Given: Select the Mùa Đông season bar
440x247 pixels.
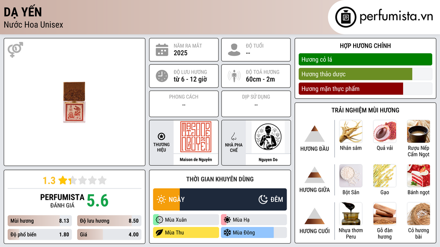Looking at the screenshot, I should pos(254,232).
